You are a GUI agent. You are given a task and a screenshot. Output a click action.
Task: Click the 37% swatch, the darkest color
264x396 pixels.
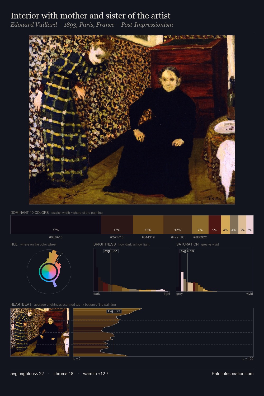click(56, 225)
